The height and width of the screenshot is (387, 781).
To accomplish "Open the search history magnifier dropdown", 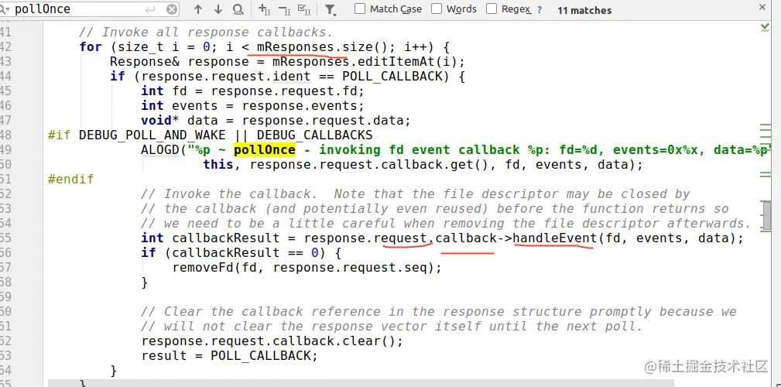I will pos(6,9).
